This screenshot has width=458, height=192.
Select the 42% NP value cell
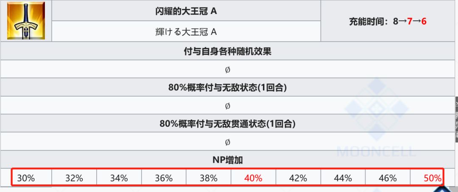[298, 178]
